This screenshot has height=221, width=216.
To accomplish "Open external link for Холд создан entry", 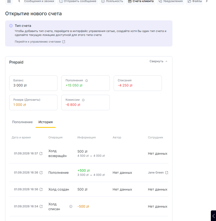I will point(41,190).
